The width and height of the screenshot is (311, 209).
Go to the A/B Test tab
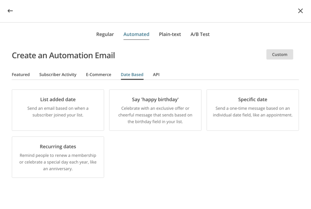(x=200, y=34)
